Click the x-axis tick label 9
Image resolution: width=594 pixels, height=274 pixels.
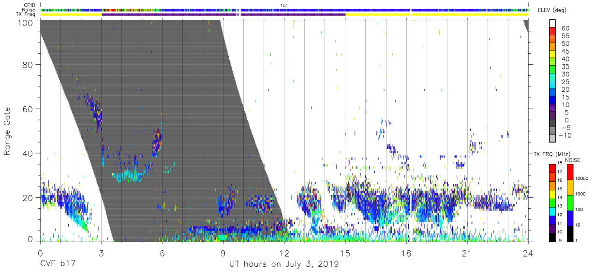(223, 252)
